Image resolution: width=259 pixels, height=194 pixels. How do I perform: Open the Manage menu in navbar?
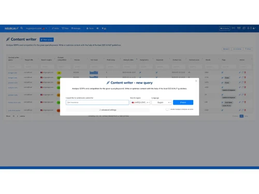76,28
